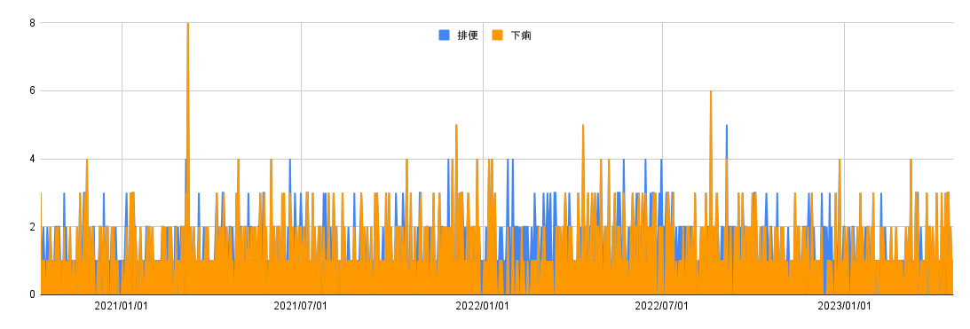
Task: Click the 2021/01/01 x-axis label
Action: click(122, 306)
